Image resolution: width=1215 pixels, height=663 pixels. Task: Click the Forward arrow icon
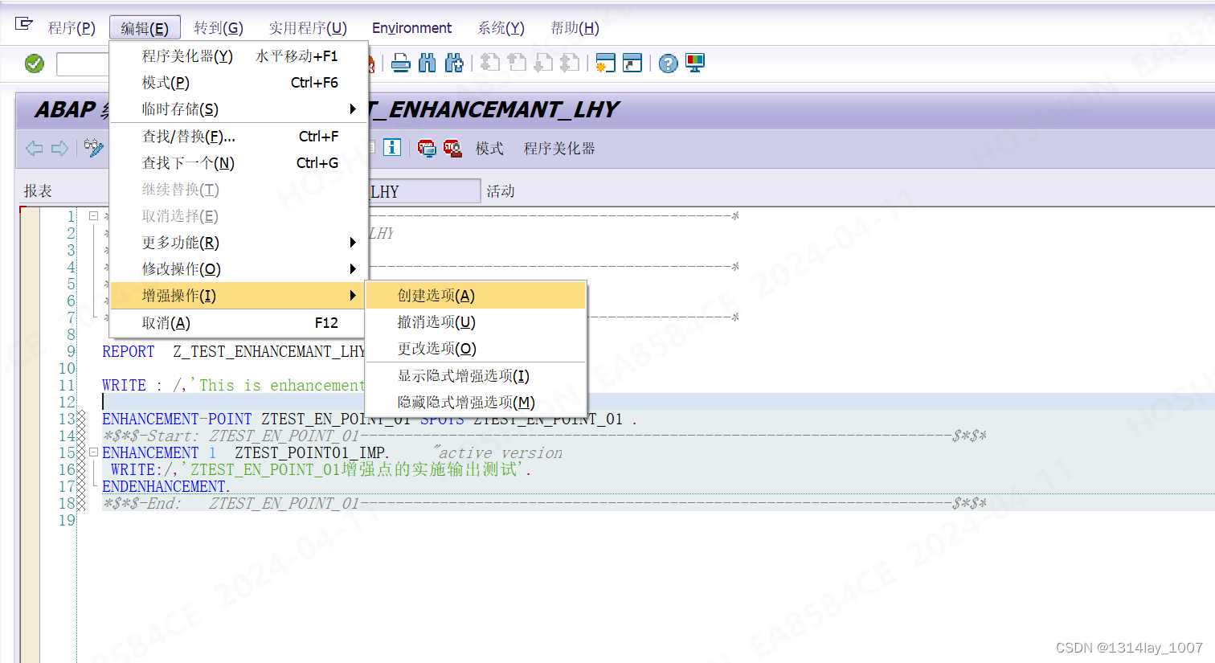coord(59,148)
